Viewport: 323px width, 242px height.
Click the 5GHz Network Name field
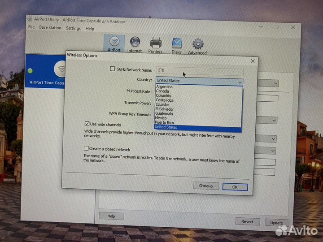point(200,71)
